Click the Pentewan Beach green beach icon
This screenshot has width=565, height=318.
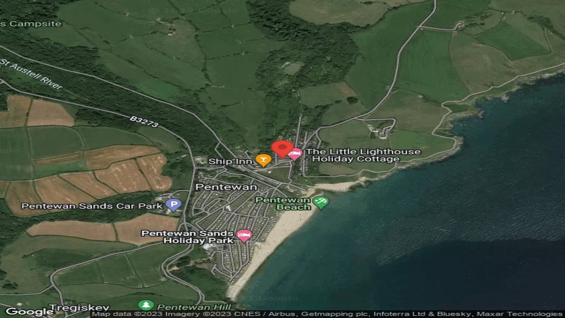coord(322,202)
